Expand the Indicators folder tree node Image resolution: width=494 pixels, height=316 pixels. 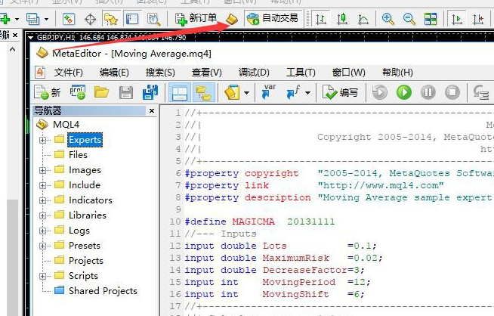pos(43,200)
